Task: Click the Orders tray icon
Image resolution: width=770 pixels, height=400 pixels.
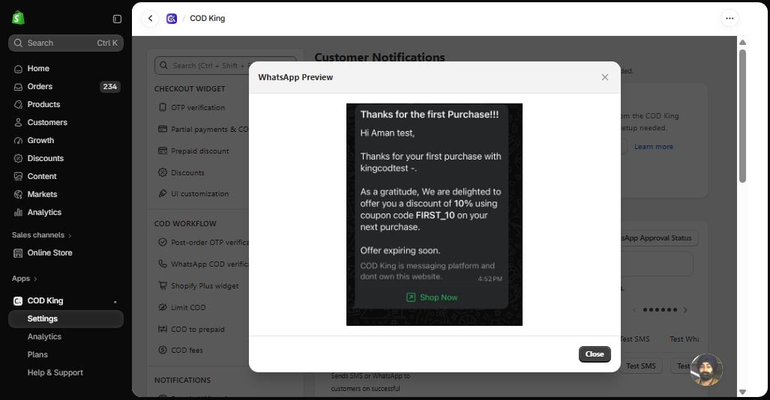Action: click(x=18, y=87)
